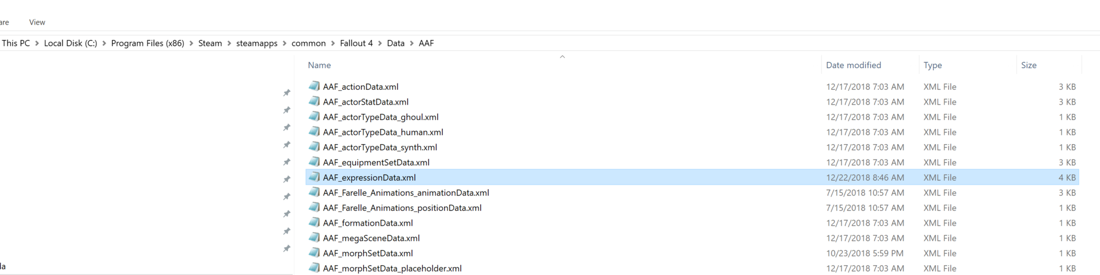Navigate to This PC in breadcrumb
Screen dimensions: 1100x275
tap(16, 43)
